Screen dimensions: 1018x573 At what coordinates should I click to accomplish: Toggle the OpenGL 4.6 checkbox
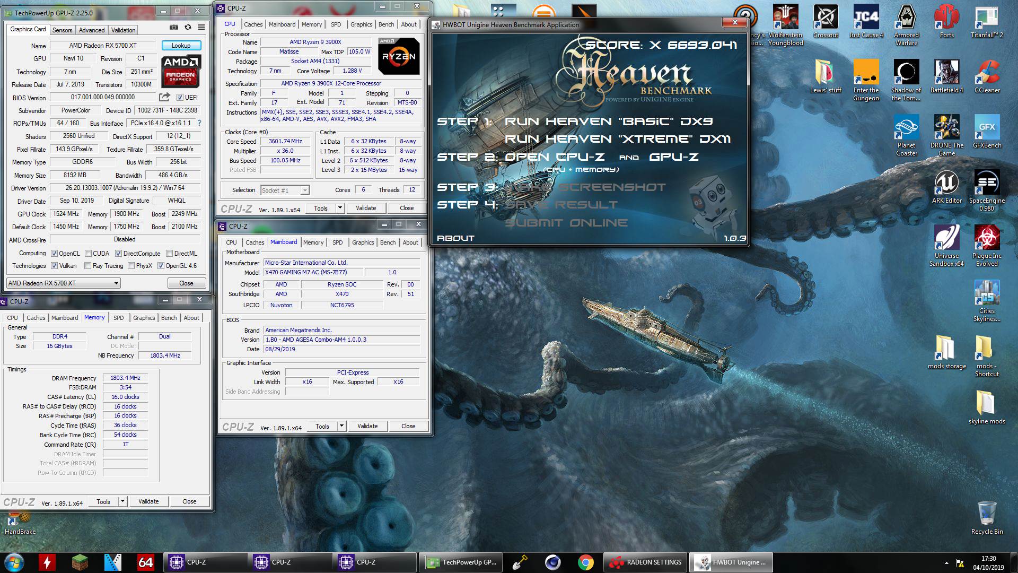click(161, 266)
